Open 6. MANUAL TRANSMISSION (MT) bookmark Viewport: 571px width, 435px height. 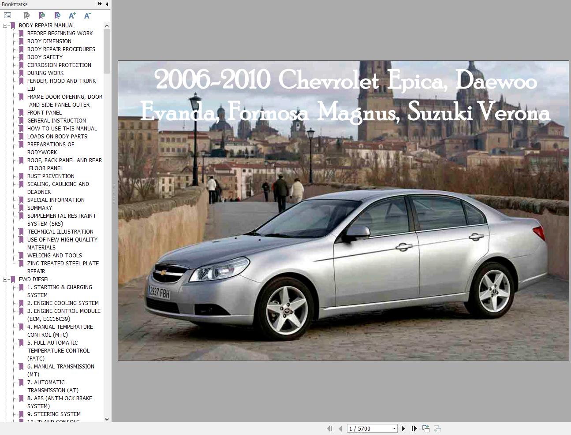(61, 371)
